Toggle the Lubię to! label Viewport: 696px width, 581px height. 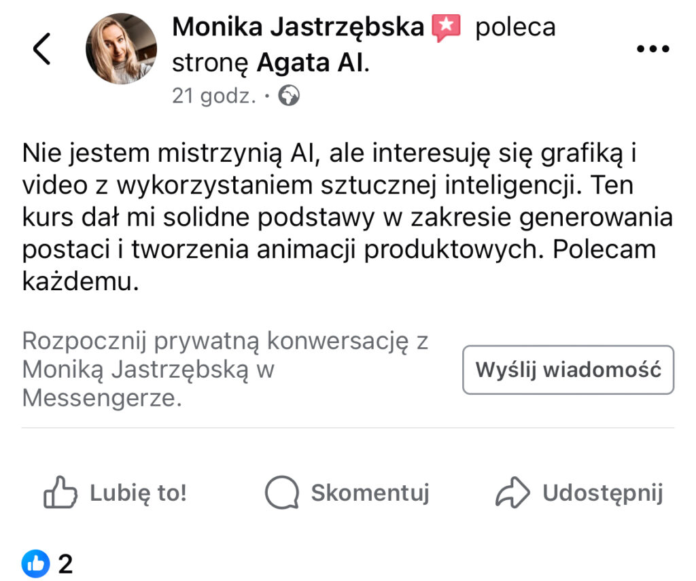tap(138, 493)
